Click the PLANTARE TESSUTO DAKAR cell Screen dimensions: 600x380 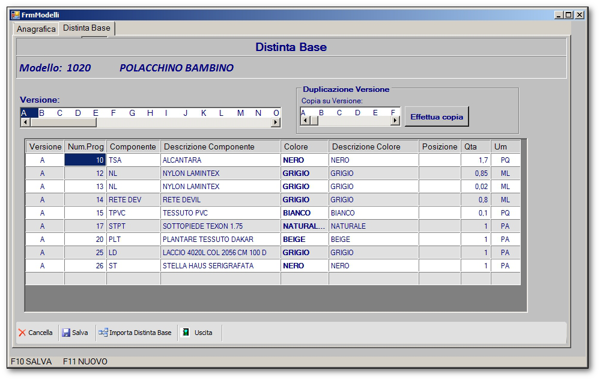pyautogui.click(x=220, y=240)
